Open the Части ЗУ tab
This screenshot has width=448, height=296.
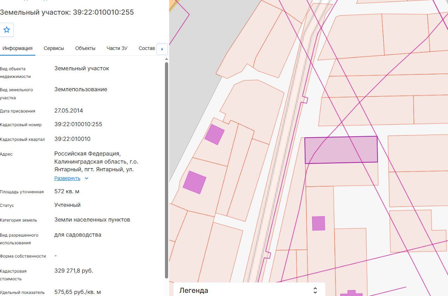(117, 49)
